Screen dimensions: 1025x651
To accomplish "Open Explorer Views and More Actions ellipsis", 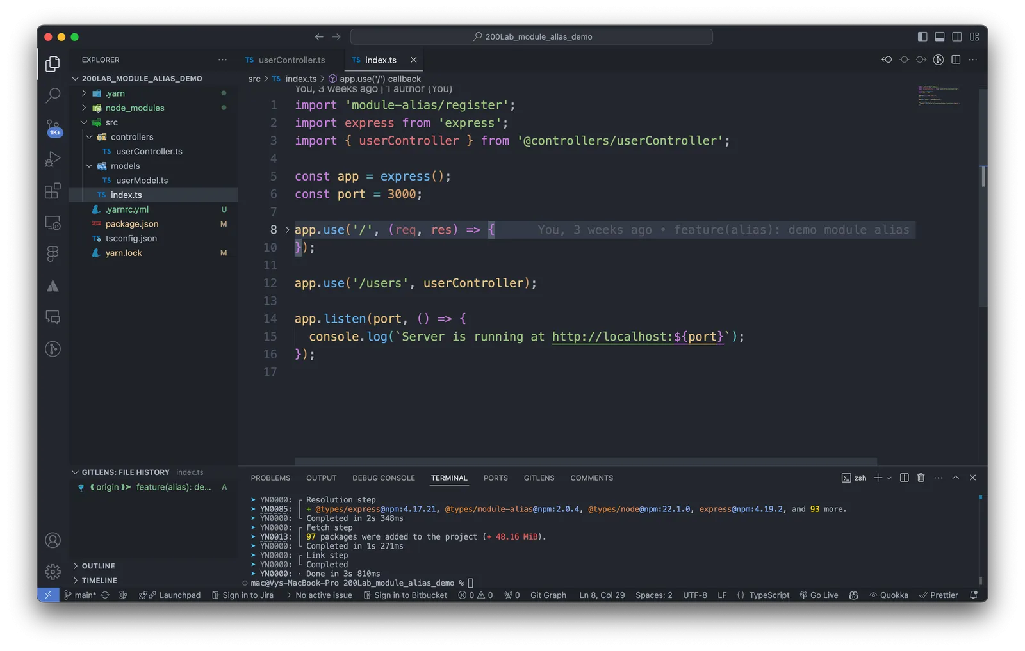I will 222,60.
